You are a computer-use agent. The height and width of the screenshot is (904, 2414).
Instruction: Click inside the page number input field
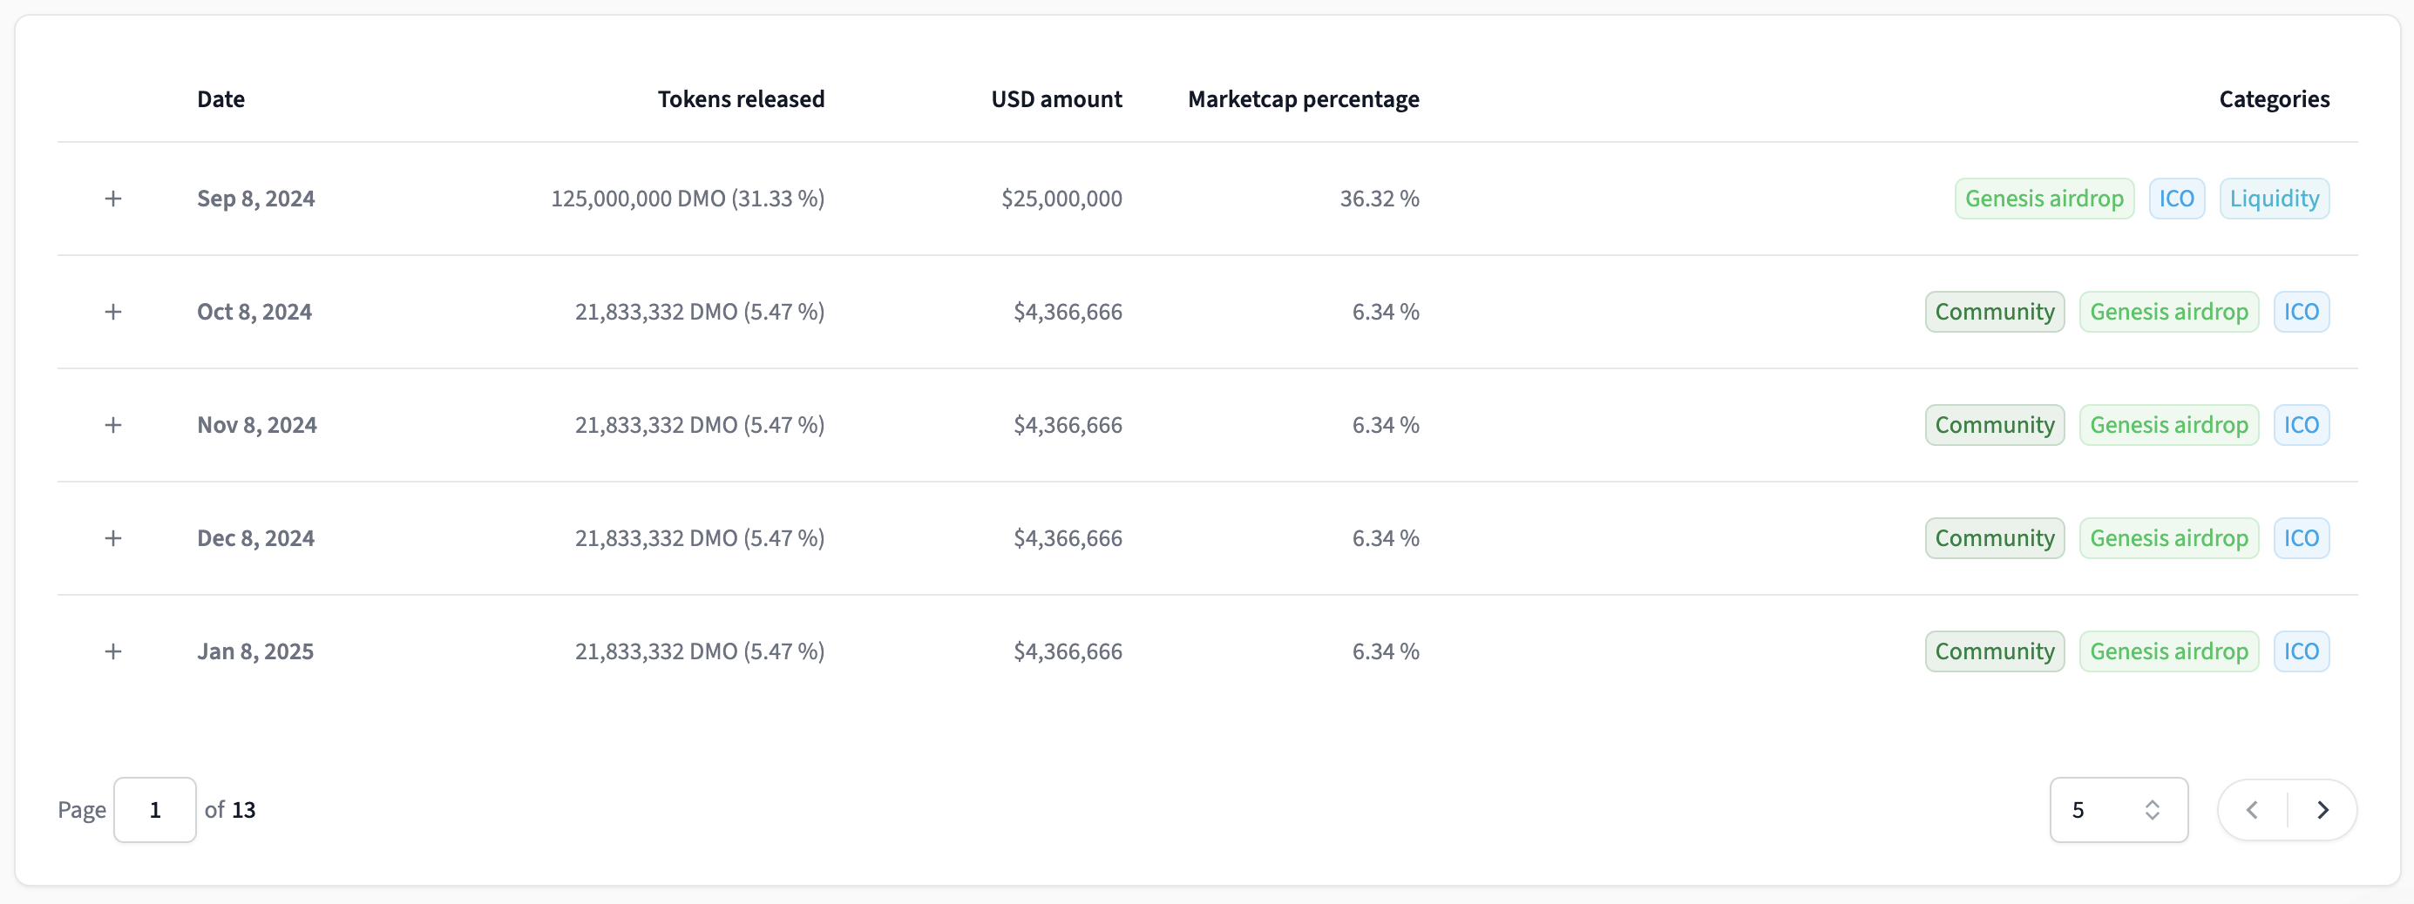(x=154, y=809)
